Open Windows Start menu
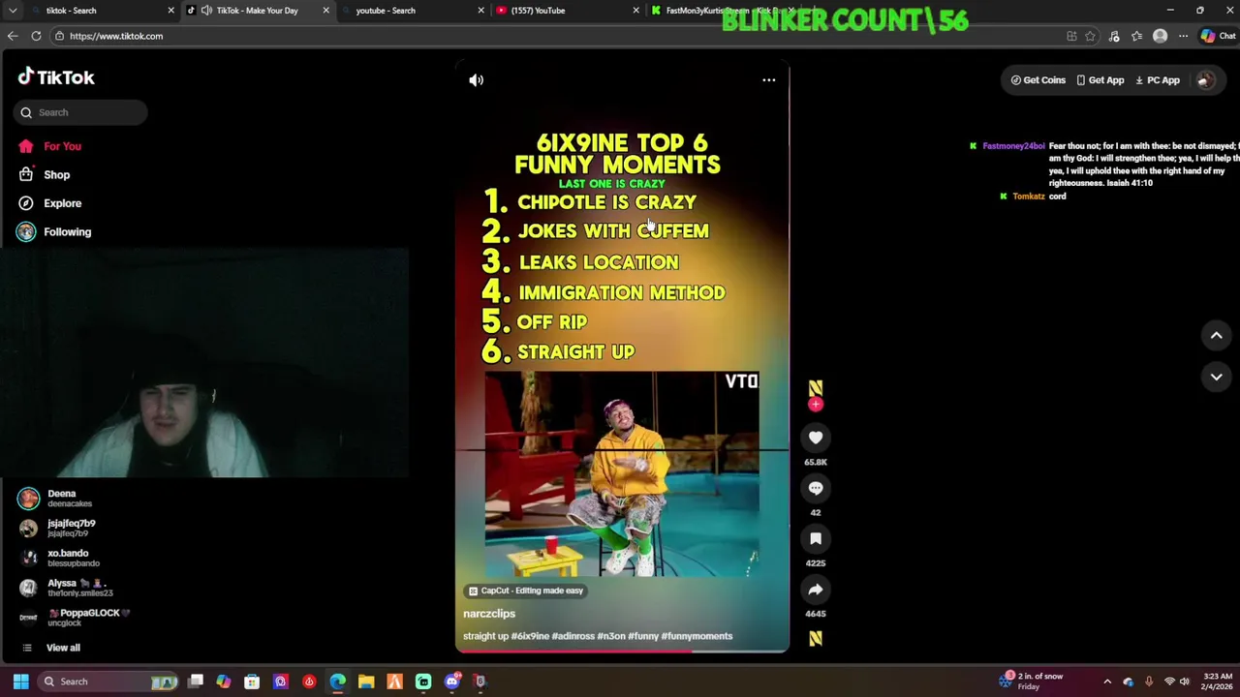The height and width of the screenshot is (697, 1240). point(20,682)
